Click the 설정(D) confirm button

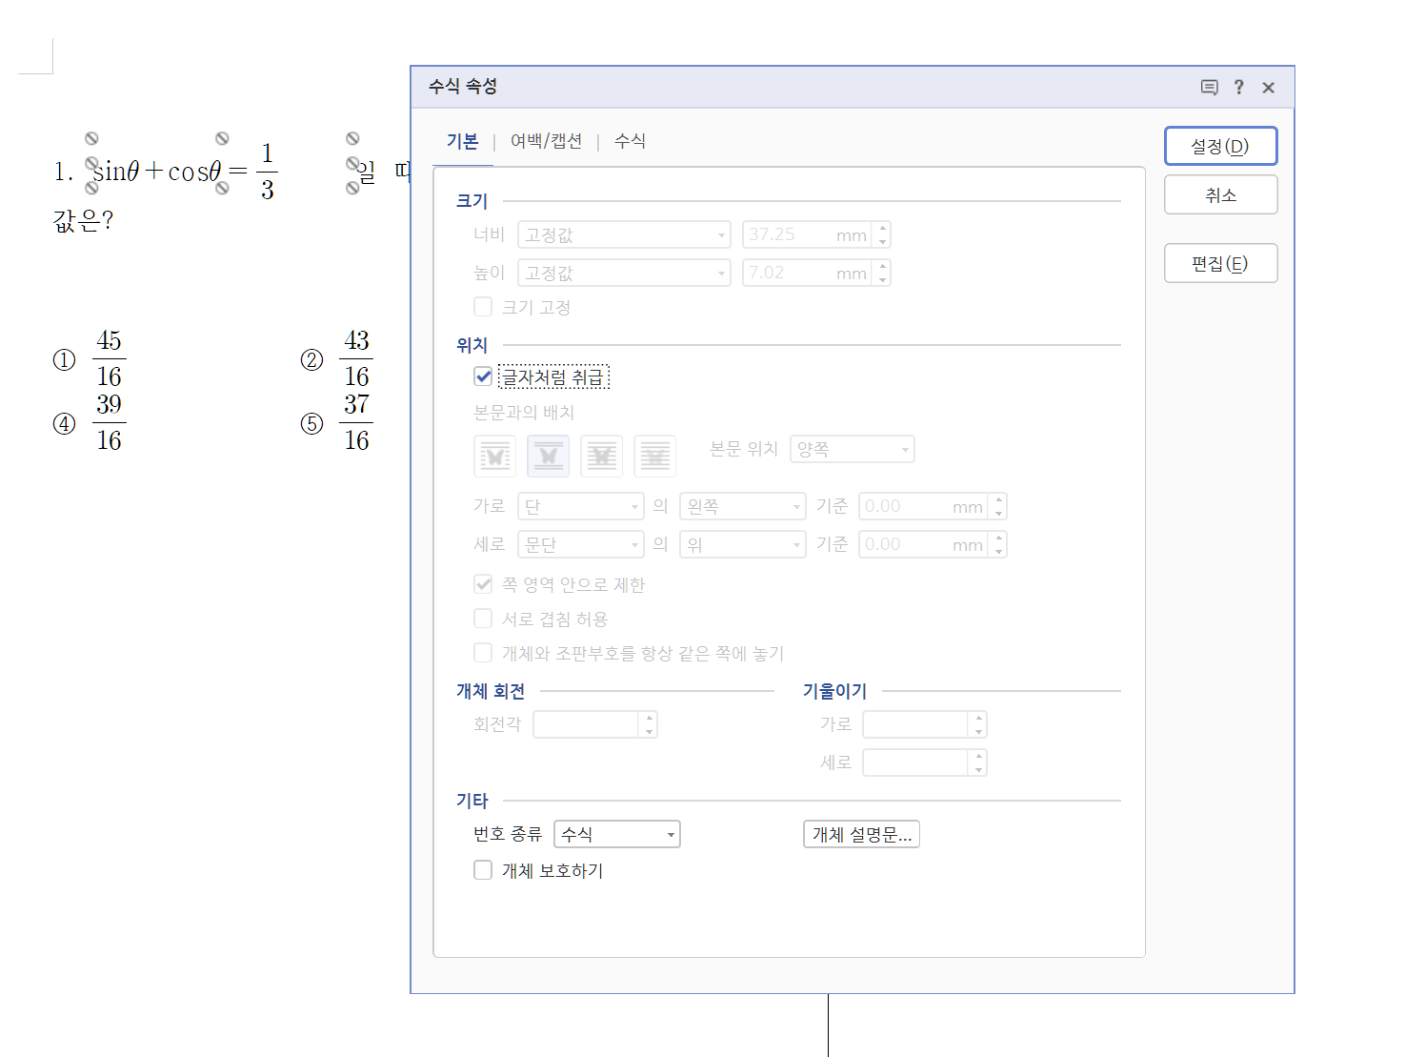[1220, 146]
